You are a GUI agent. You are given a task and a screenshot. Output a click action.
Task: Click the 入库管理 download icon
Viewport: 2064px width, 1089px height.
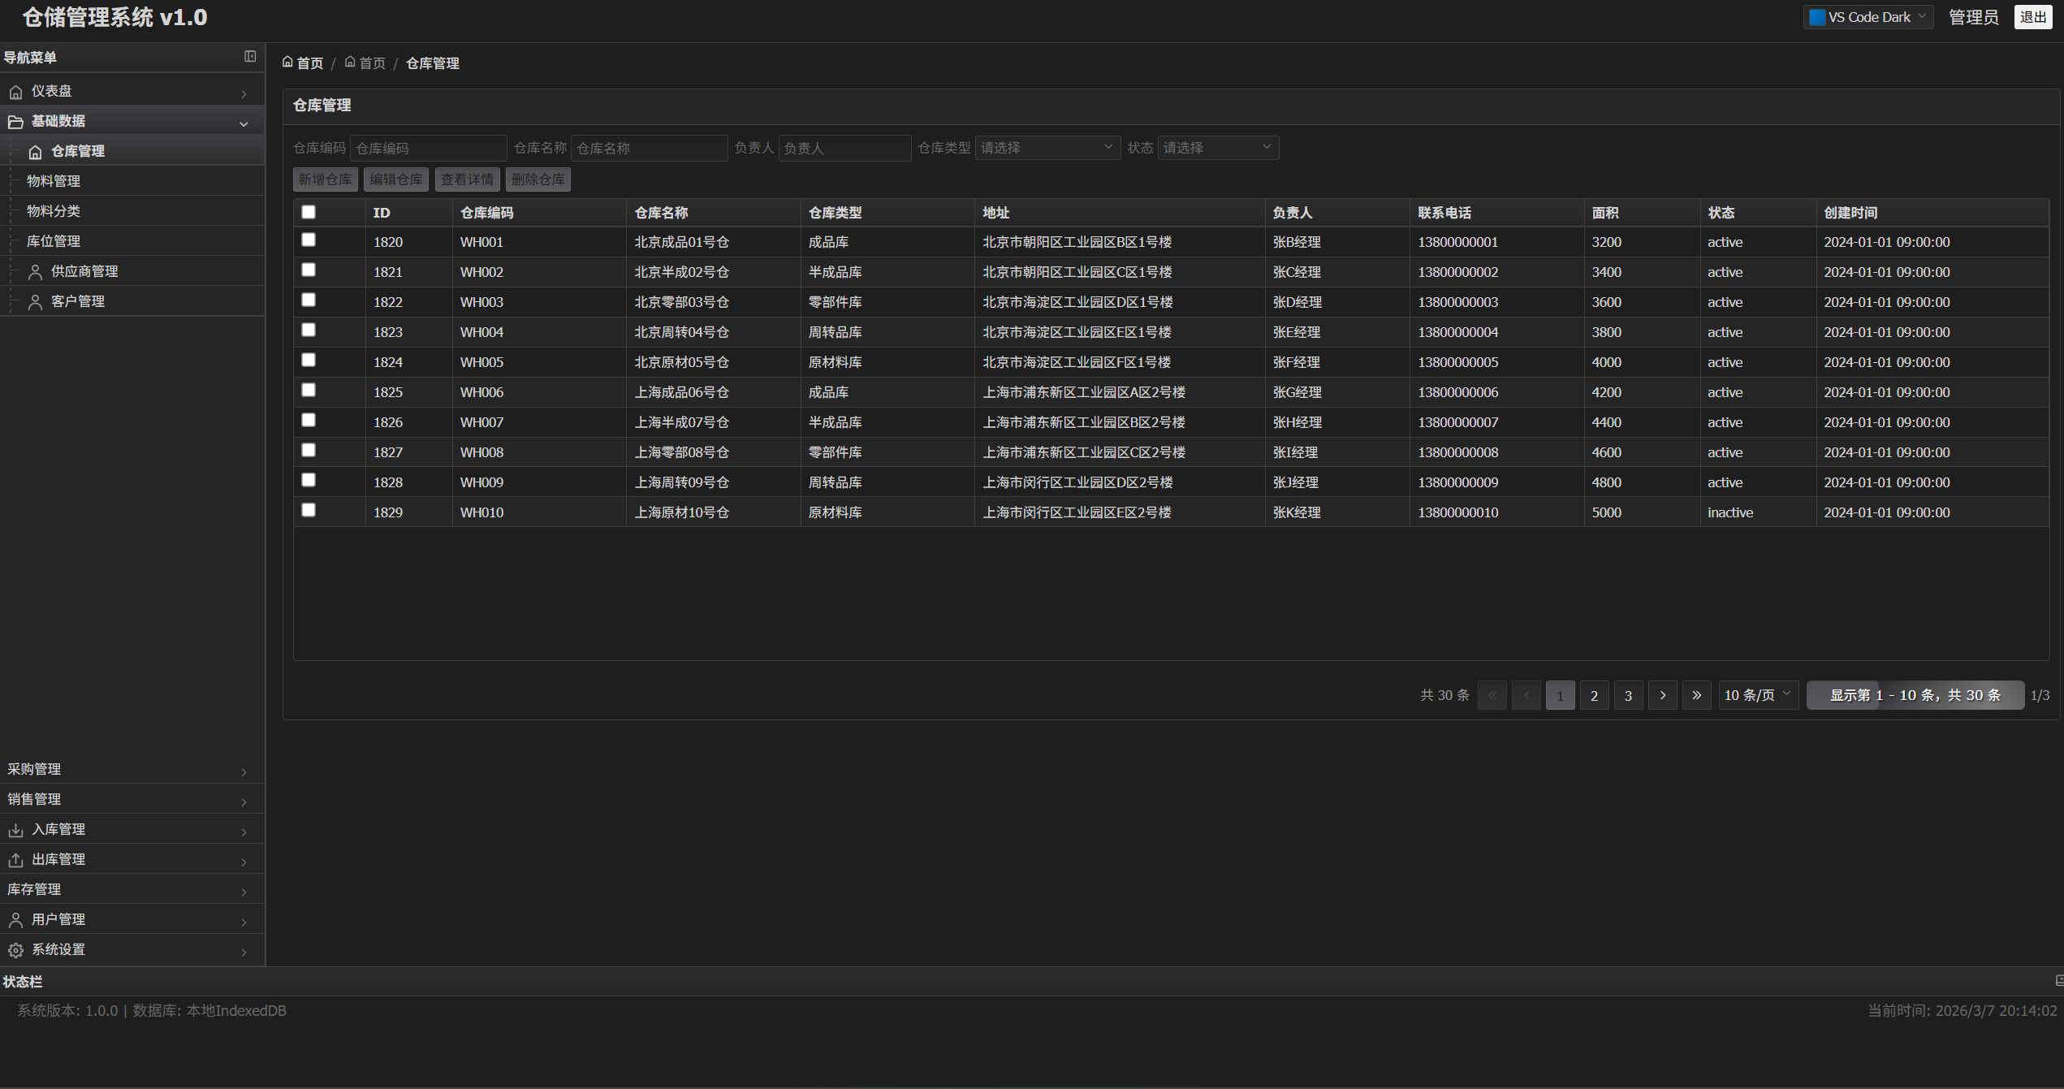[15, 830]
